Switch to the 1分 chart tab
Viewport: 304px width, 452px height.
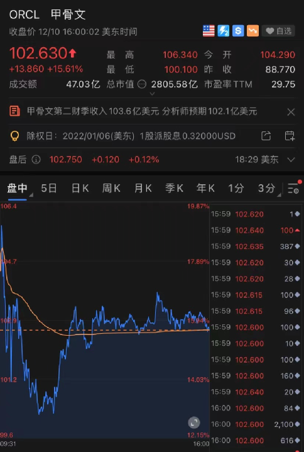[x=236, y=189]
